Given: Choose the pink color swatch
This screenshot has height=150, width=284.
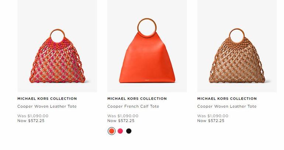Looking at the screenshot, I should click(120, 131).
